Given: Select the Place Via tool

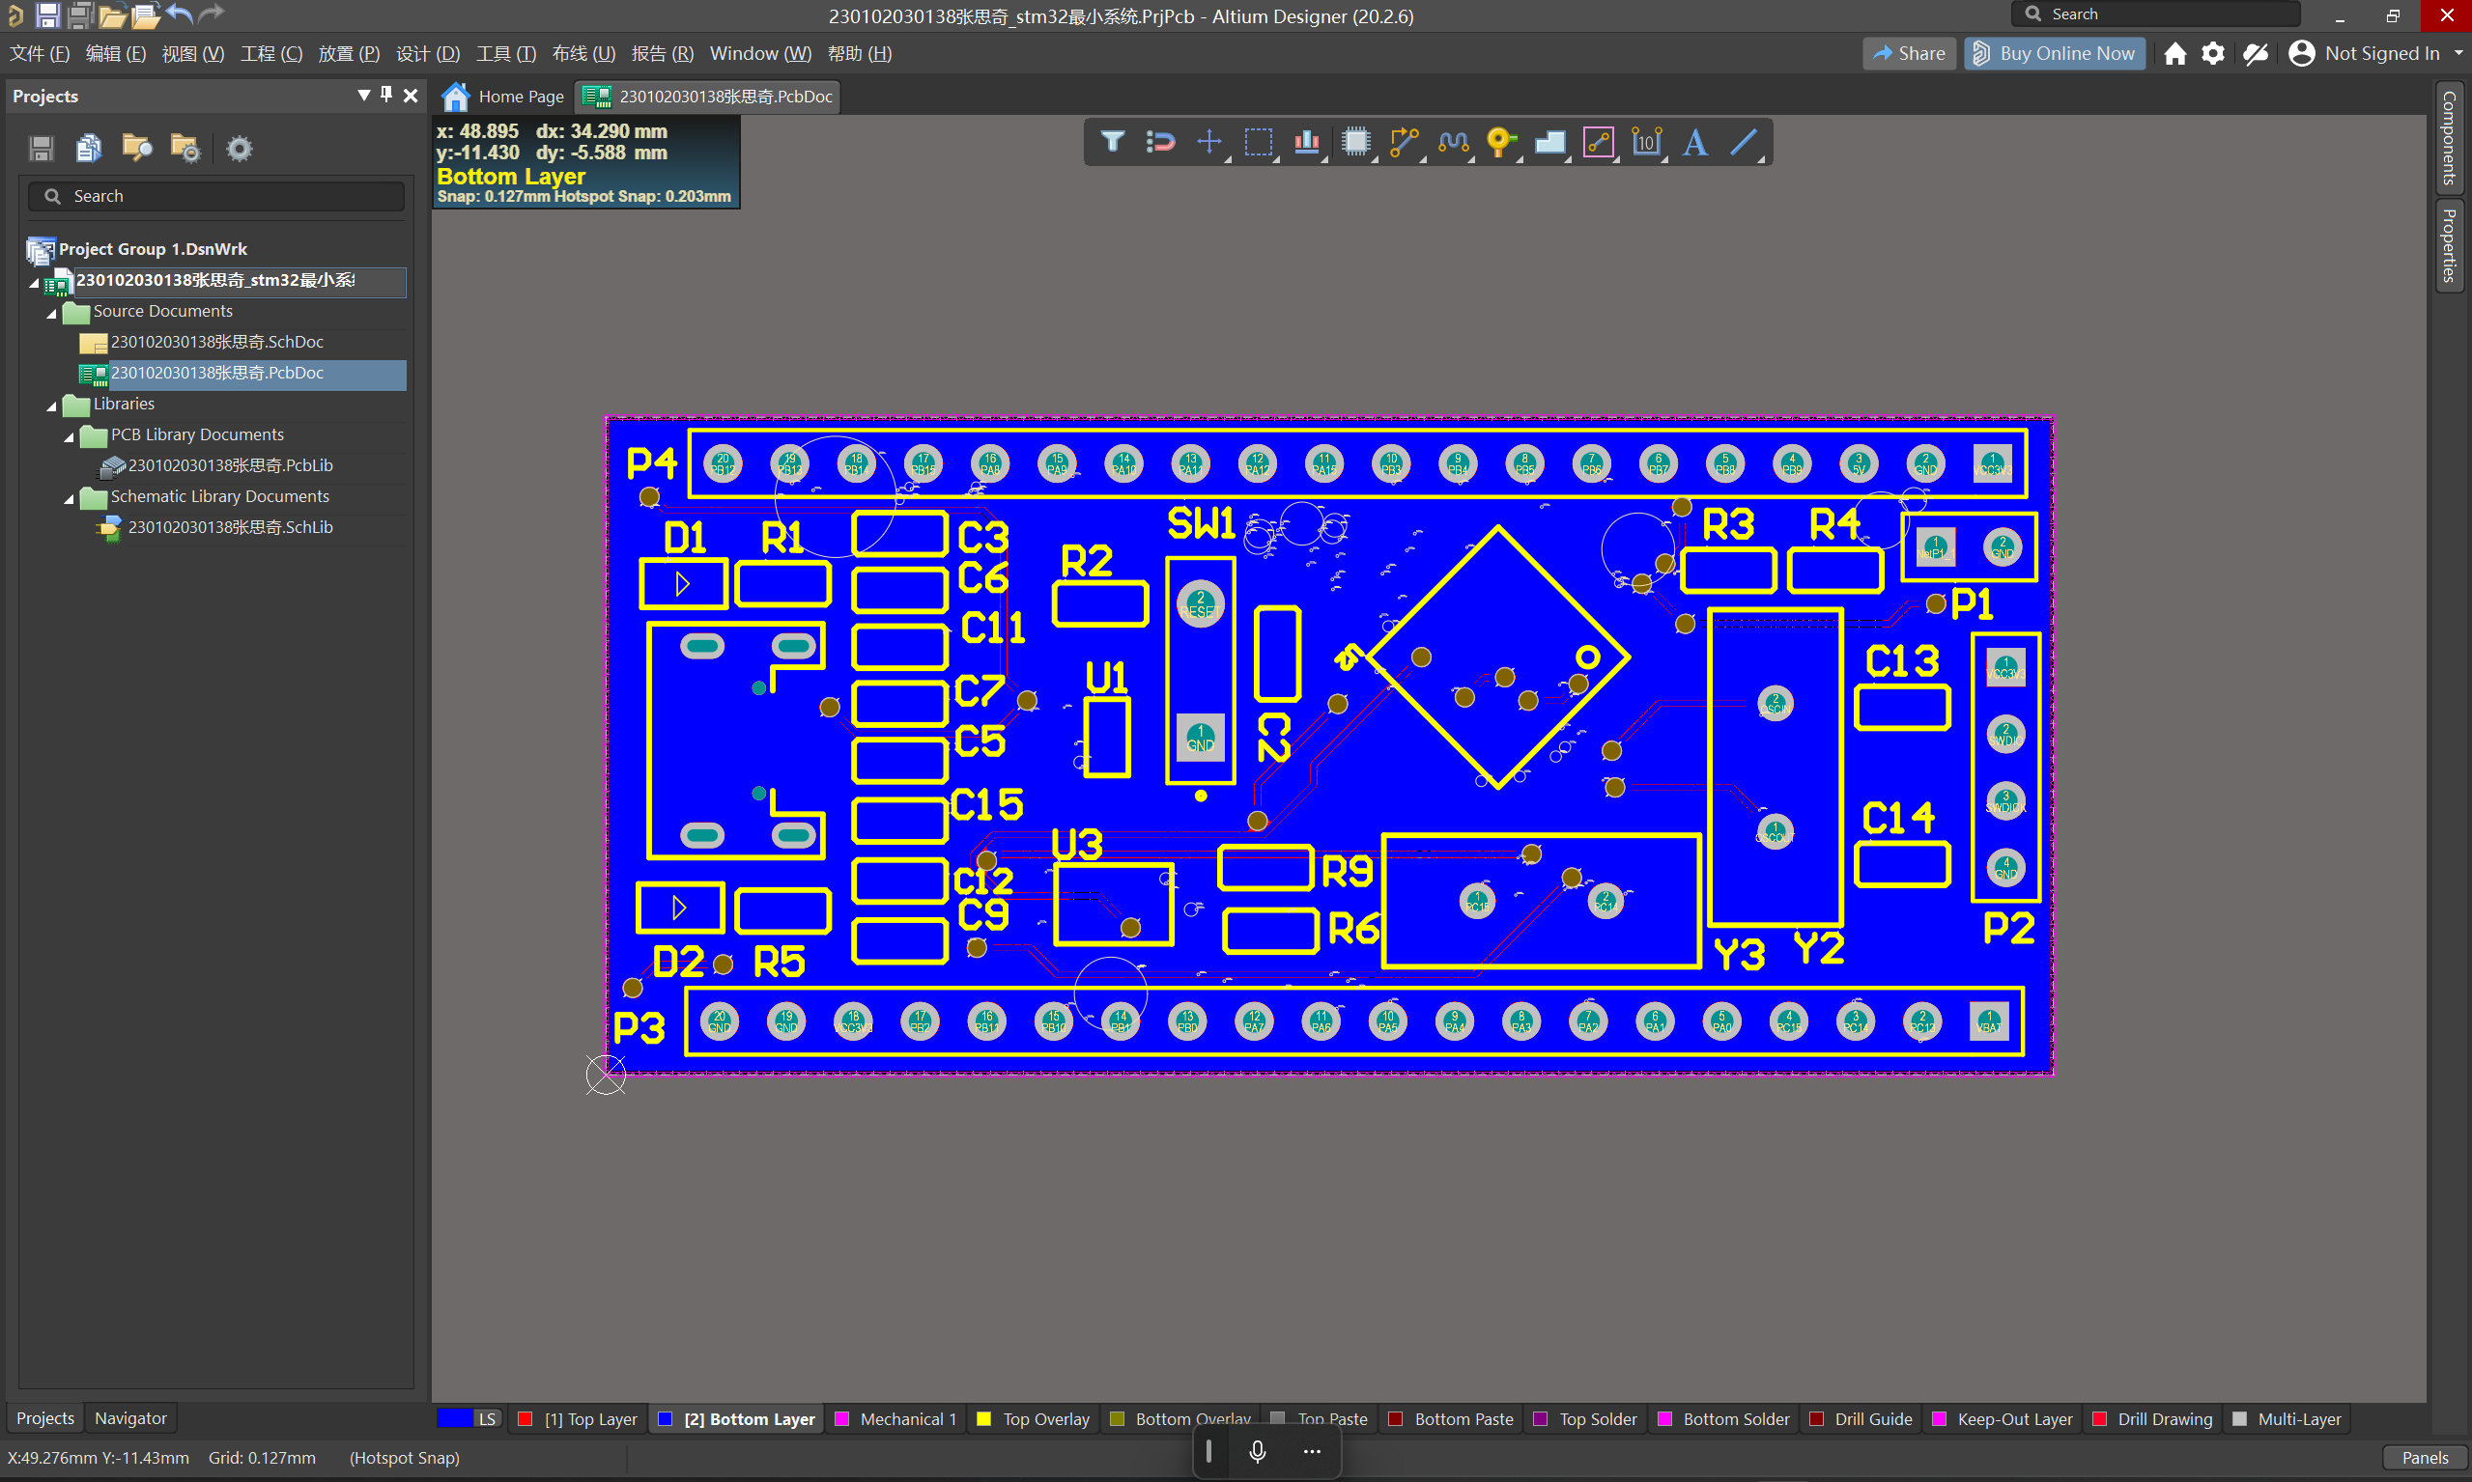Looking at the screenshot, I should (1500, 142).
